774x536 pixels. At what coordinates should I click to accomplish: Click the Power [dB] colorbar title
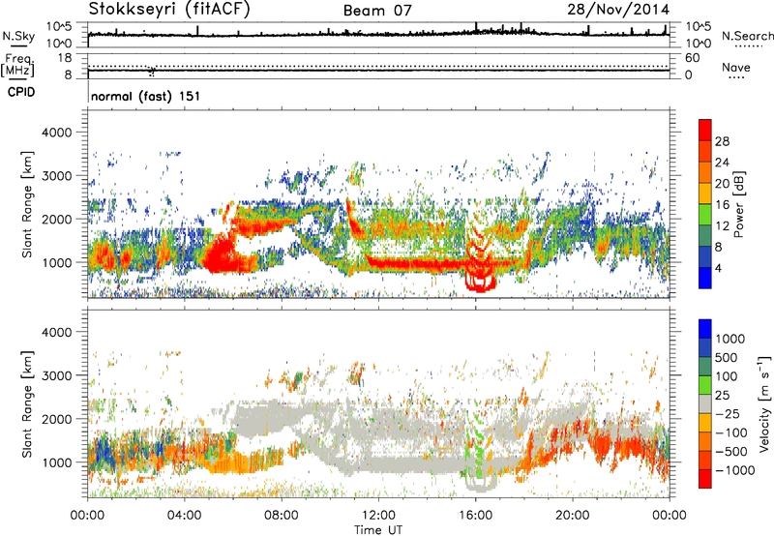pos(739,204)
